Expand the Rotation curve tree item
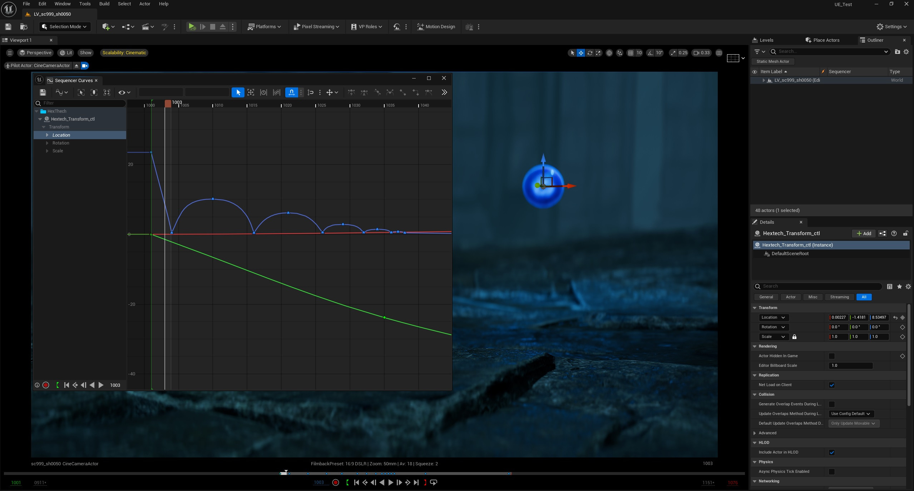This screenshot has width=914, height=491. click(x=47, y=143)
